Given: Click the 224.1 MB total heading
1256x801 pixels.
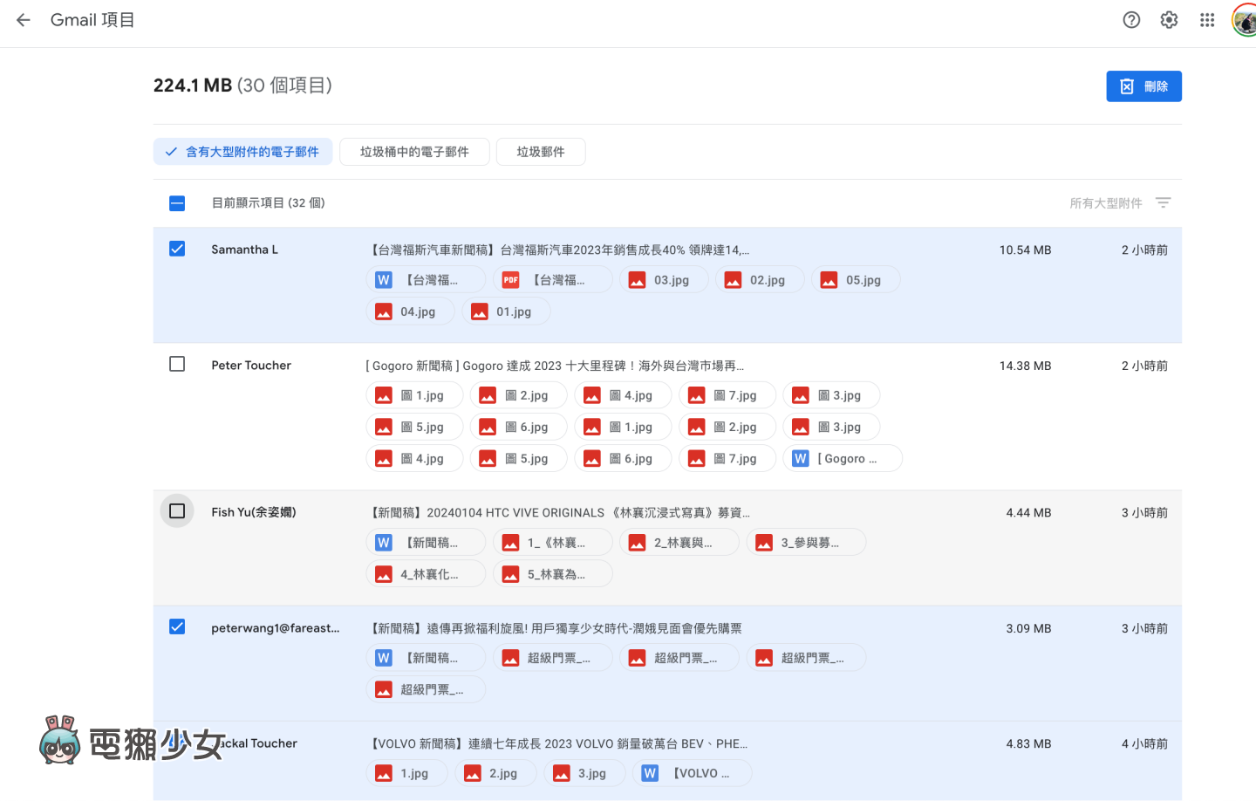Looking at the screenshot, I should pyautogui.click(x=193, y=86).
